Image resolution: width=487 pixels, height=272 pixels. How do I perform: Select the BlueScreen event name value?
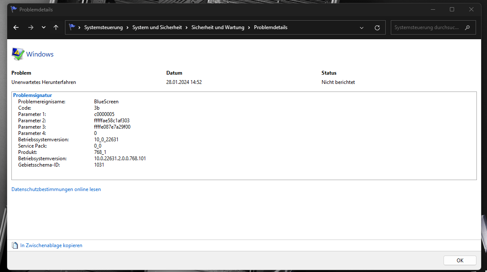[x=106, y=102]
